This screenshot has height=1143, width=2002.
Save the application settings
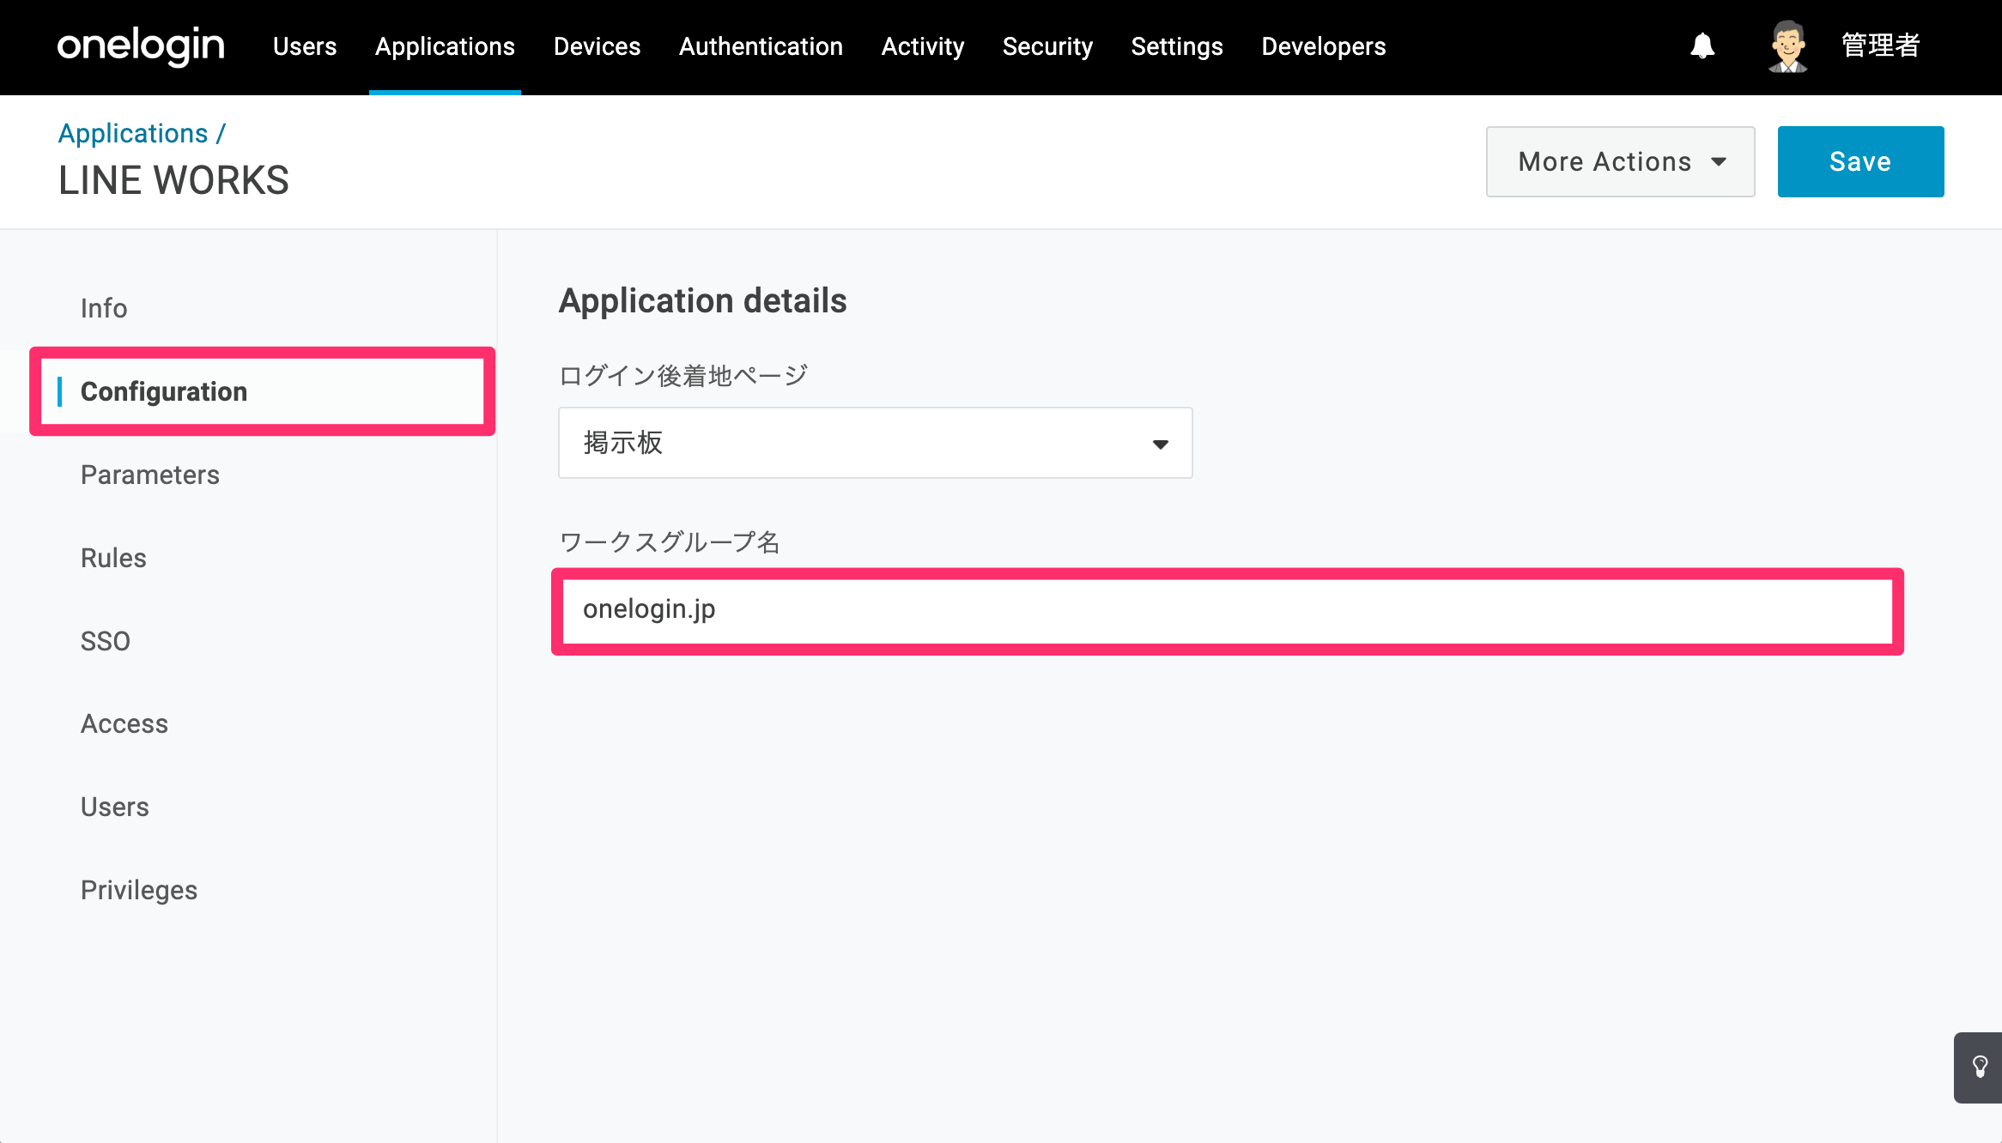point(1860,161)
